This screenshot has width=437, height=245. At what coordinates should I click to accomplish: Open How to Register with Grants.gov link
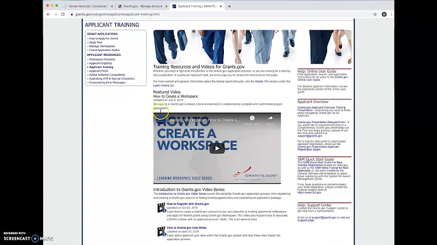pyautogui.click(x=188, y=204)
